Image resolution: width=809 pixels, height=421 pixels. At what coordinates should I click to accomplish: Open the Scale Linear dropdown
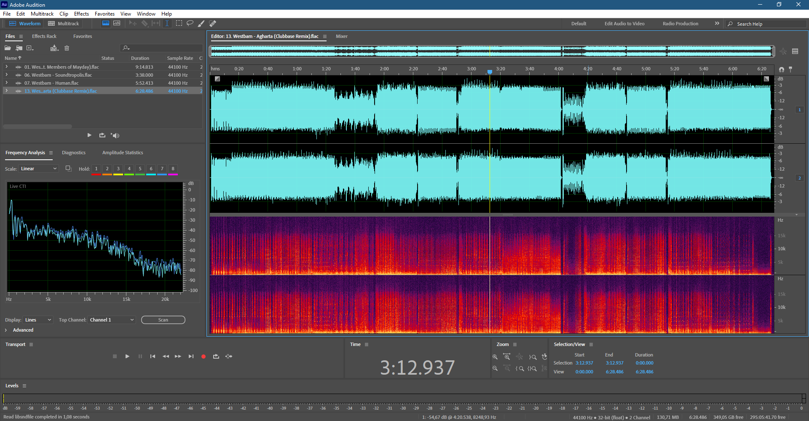pyautogui.click(x=39, y=169)
